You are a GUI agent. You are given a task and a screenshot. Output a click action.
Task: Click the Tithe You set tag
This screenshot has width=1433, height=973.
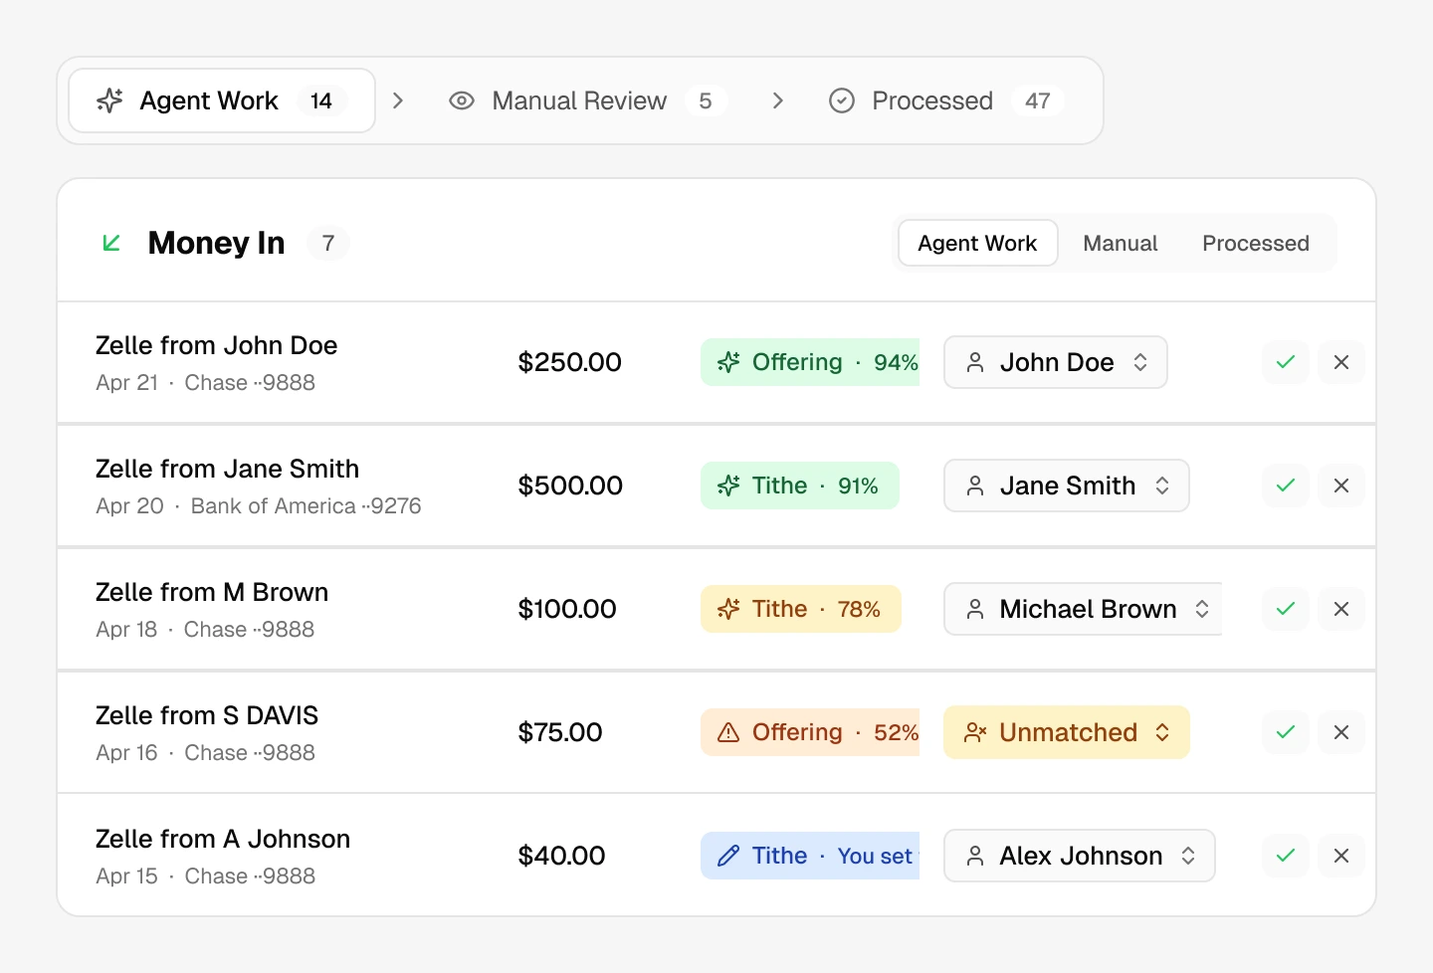pyautogui.click(x=810, y=856)
